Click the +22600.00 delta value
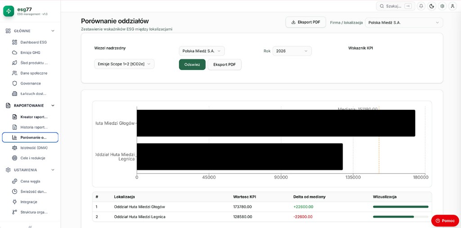Image resolution: width=461 pixels, height=228 pixels. 303,207
